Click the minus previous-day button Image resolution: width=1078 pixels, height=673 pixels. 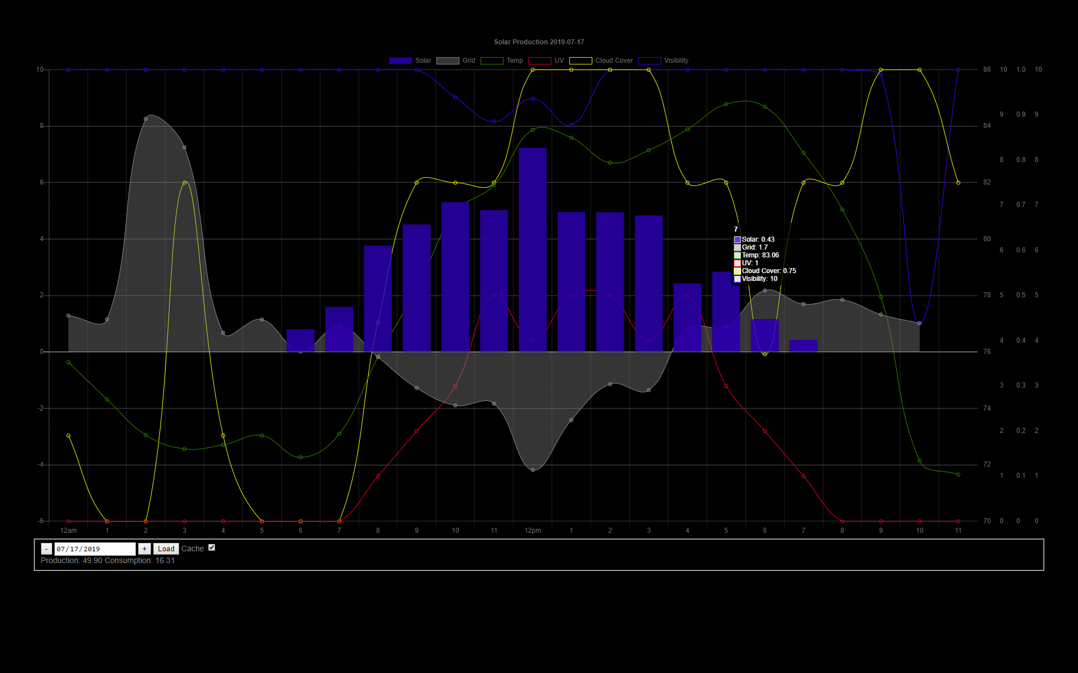click(x=47, y=549)
